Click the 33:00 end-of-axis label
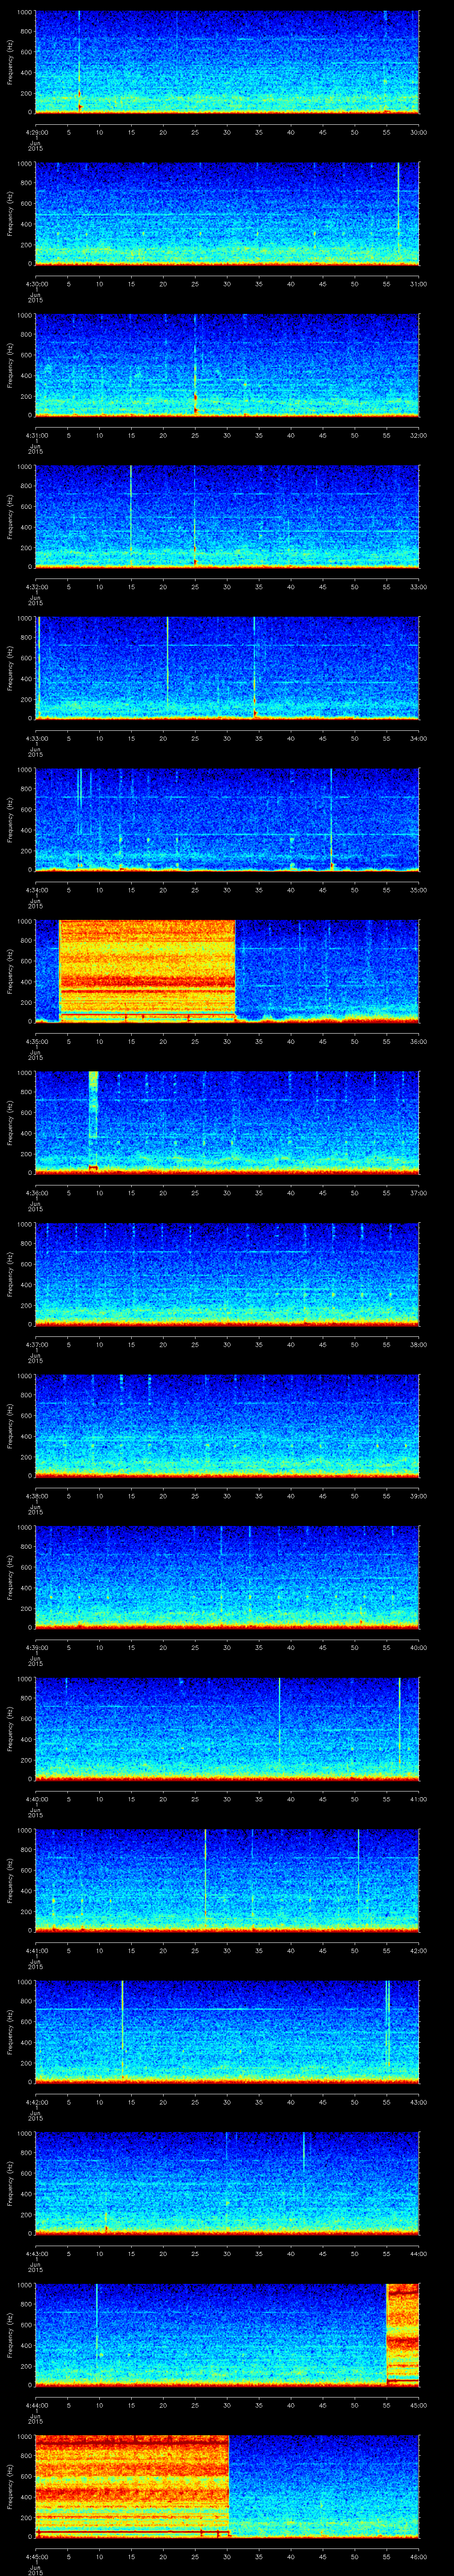 tap(418, 587)
